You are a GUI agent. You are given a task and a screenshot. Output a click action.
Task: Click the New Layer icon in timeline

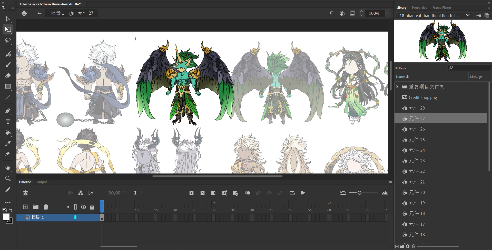(x=25, y=207)
